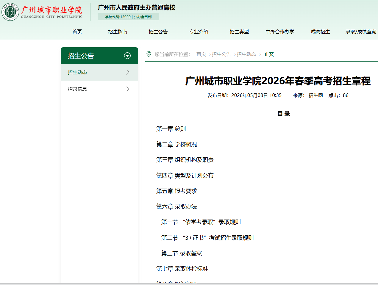Open the 招生类型 navigation item
This screenshot has width=378, height=285.
(239, 32)
